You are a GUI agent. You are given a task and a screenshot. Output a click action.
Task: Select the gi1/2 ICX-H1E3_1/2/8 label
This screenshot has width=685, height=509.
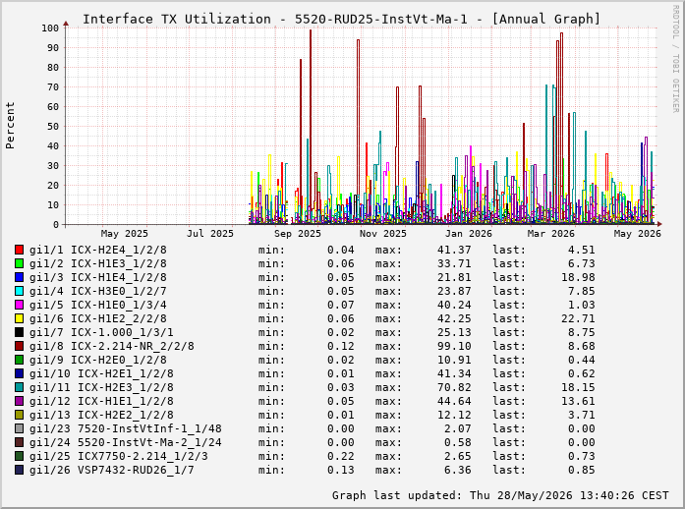coord(98,263)
